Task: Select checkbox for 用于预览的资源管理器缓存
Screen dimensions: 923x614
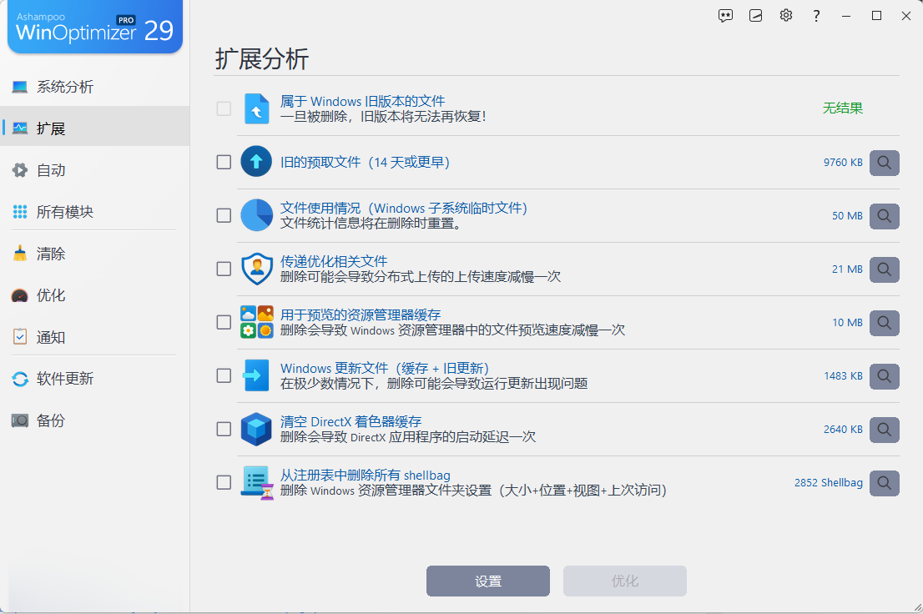Action: [224, 323]
